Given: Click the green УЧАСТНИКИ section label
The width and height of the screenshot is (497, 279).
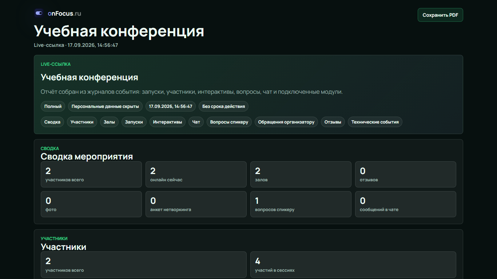Looking at the screenshot, I should [x=54, y=239].
